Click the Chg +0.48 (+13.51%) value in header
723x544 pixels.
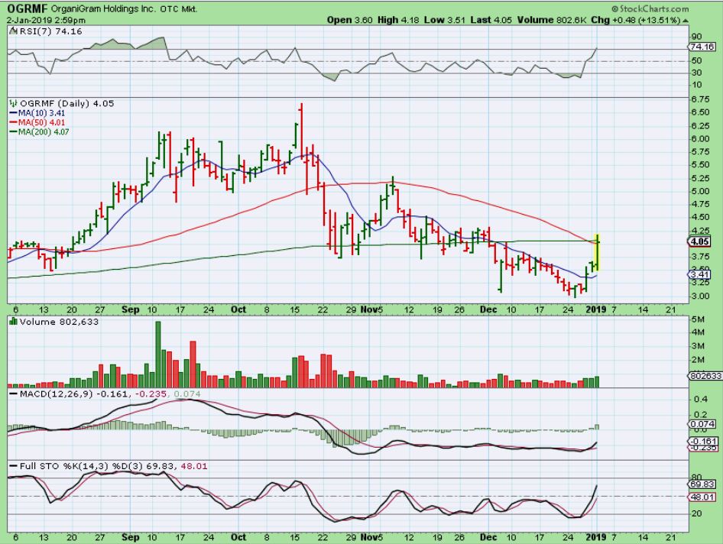[657, 19]
